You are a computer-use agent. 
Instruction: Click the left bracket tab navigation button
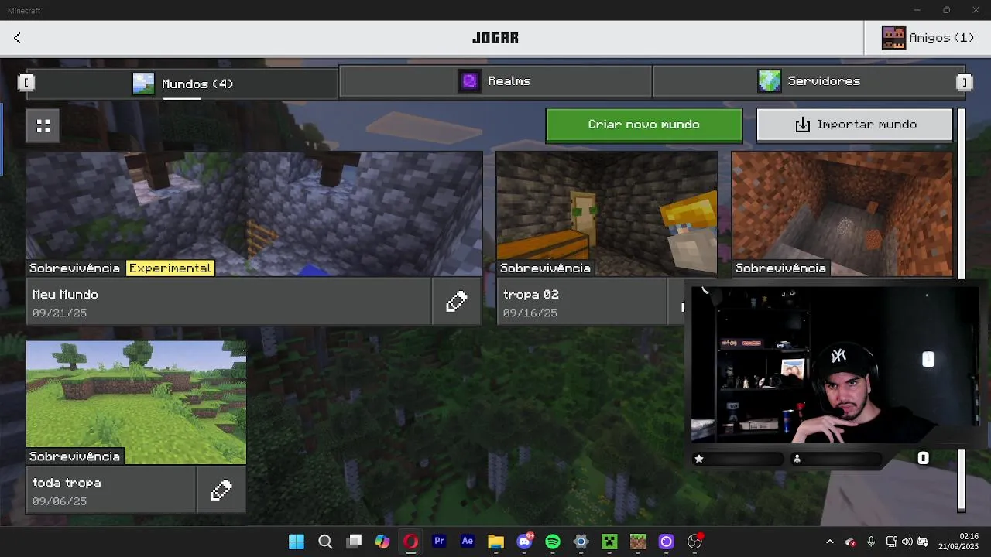pyautogui.click(x=26, y=82)
